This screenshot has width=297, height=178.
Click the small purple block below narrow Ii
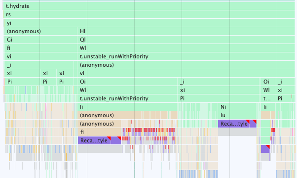[265, 149]
